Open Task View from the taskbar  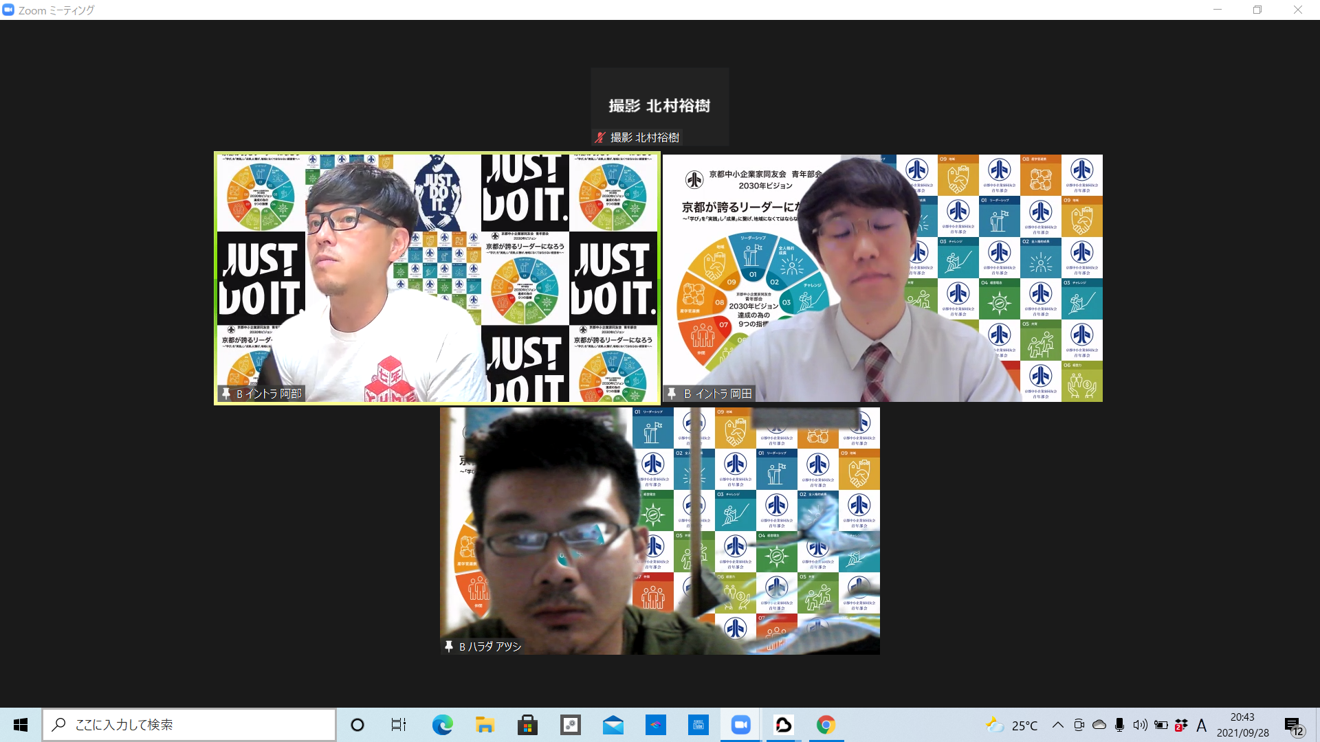click(x=399, y=725)
